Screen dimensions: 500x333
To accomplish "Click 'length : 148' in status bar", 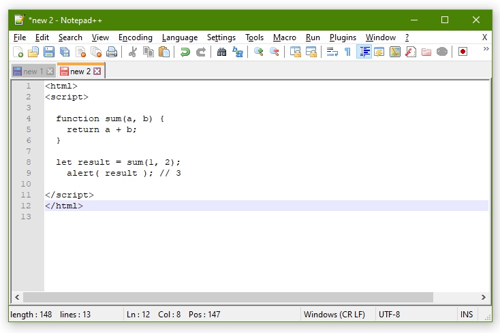I will pos(31,315).
